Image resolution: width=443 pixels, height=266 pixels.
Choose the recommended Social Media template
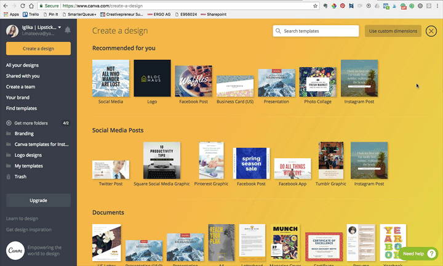click(x=111, y=78)
